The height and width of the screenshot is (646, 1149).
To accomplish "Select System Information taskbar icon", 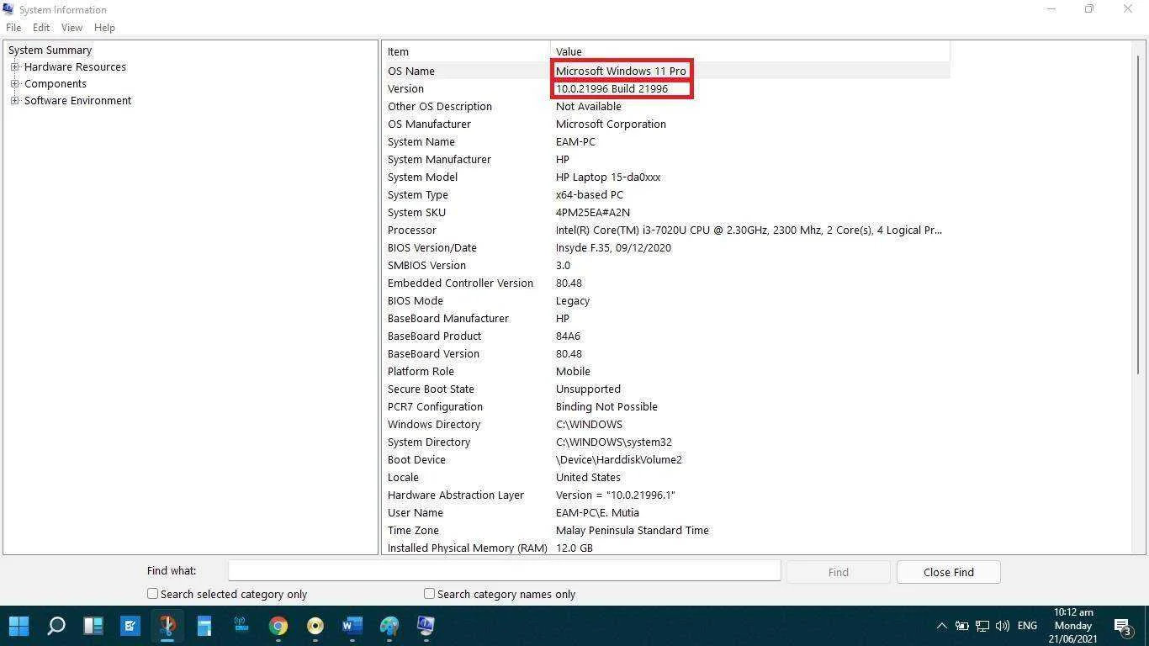I will click(426, 626).
